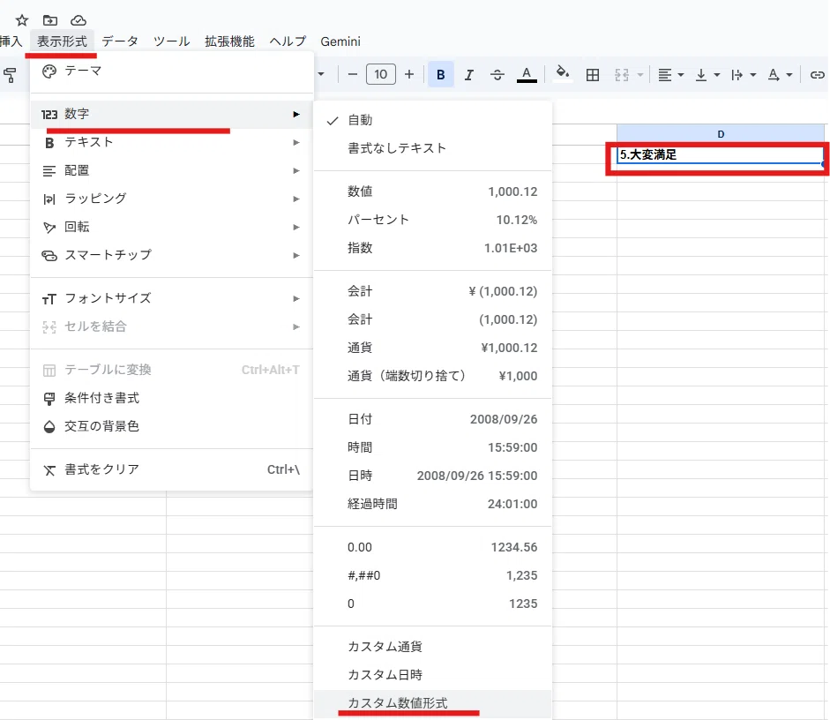This screenshot has width=830, height=720.
Task: Open vertical align dropdown
Action: pyautogui.click(x=707, y=75)
